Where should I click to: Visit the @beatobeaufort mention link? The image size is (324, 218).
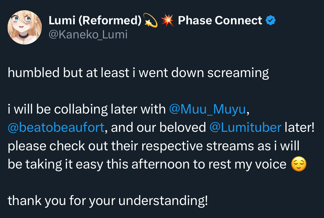(x=56, y=128)
